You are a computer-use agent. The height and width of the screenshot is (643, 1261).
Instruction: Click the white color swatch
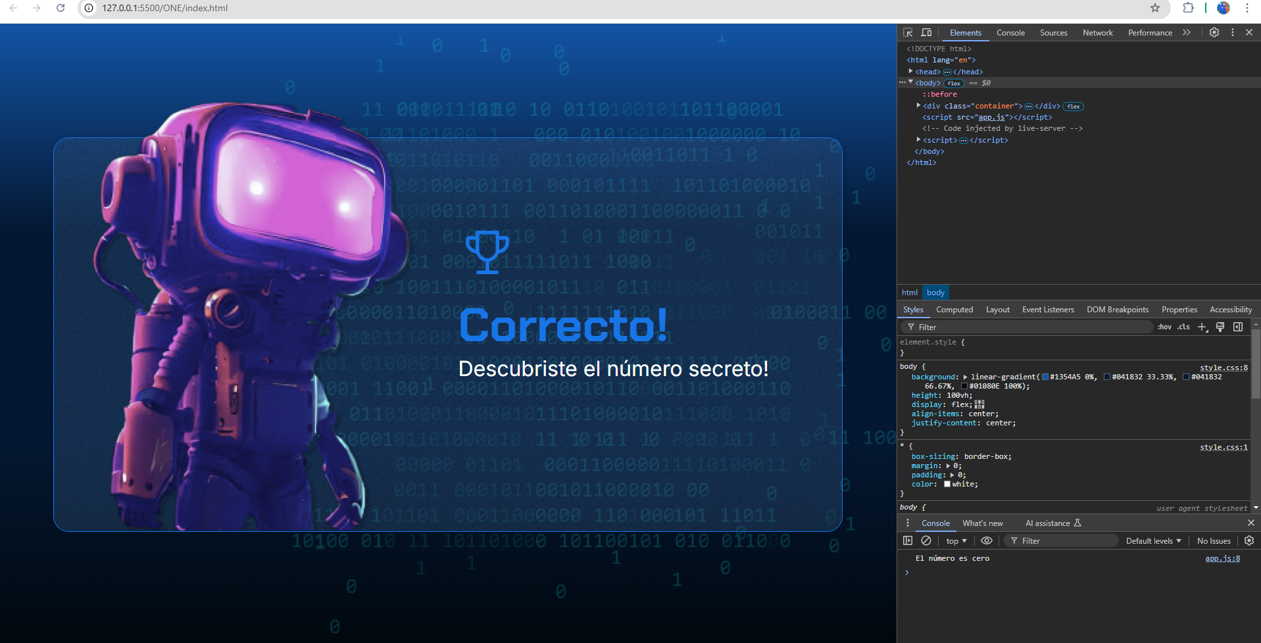tap(947, 484)
